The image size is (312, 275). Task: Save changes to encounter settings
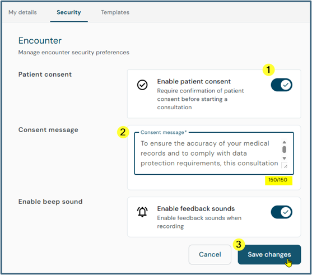coord(269,254)
